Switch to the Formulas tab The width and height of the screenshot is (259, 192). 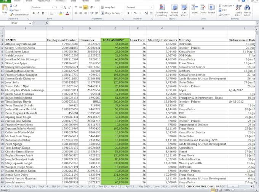click(x=61, y=1)
